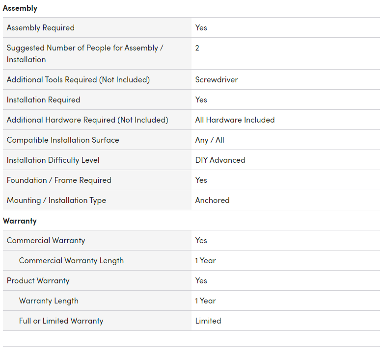Click the Assembly section heading
383x351 pixels.
(x=20, y=8)
